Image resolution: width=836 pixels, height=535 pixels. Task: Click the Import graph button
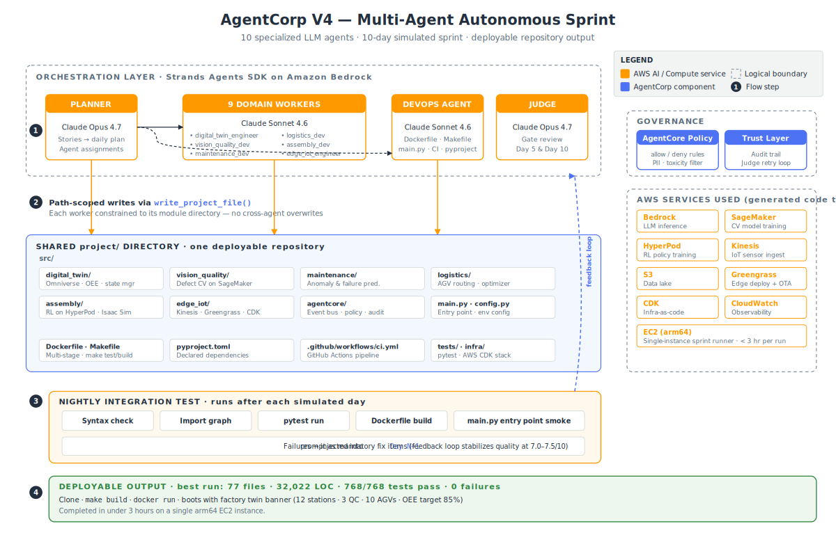206,421
